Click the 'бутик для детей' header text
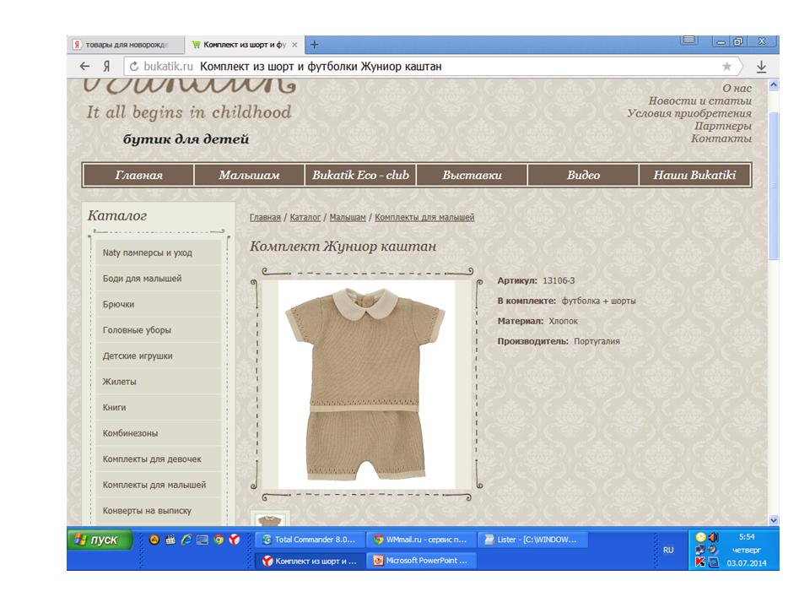 pos(186,139)
